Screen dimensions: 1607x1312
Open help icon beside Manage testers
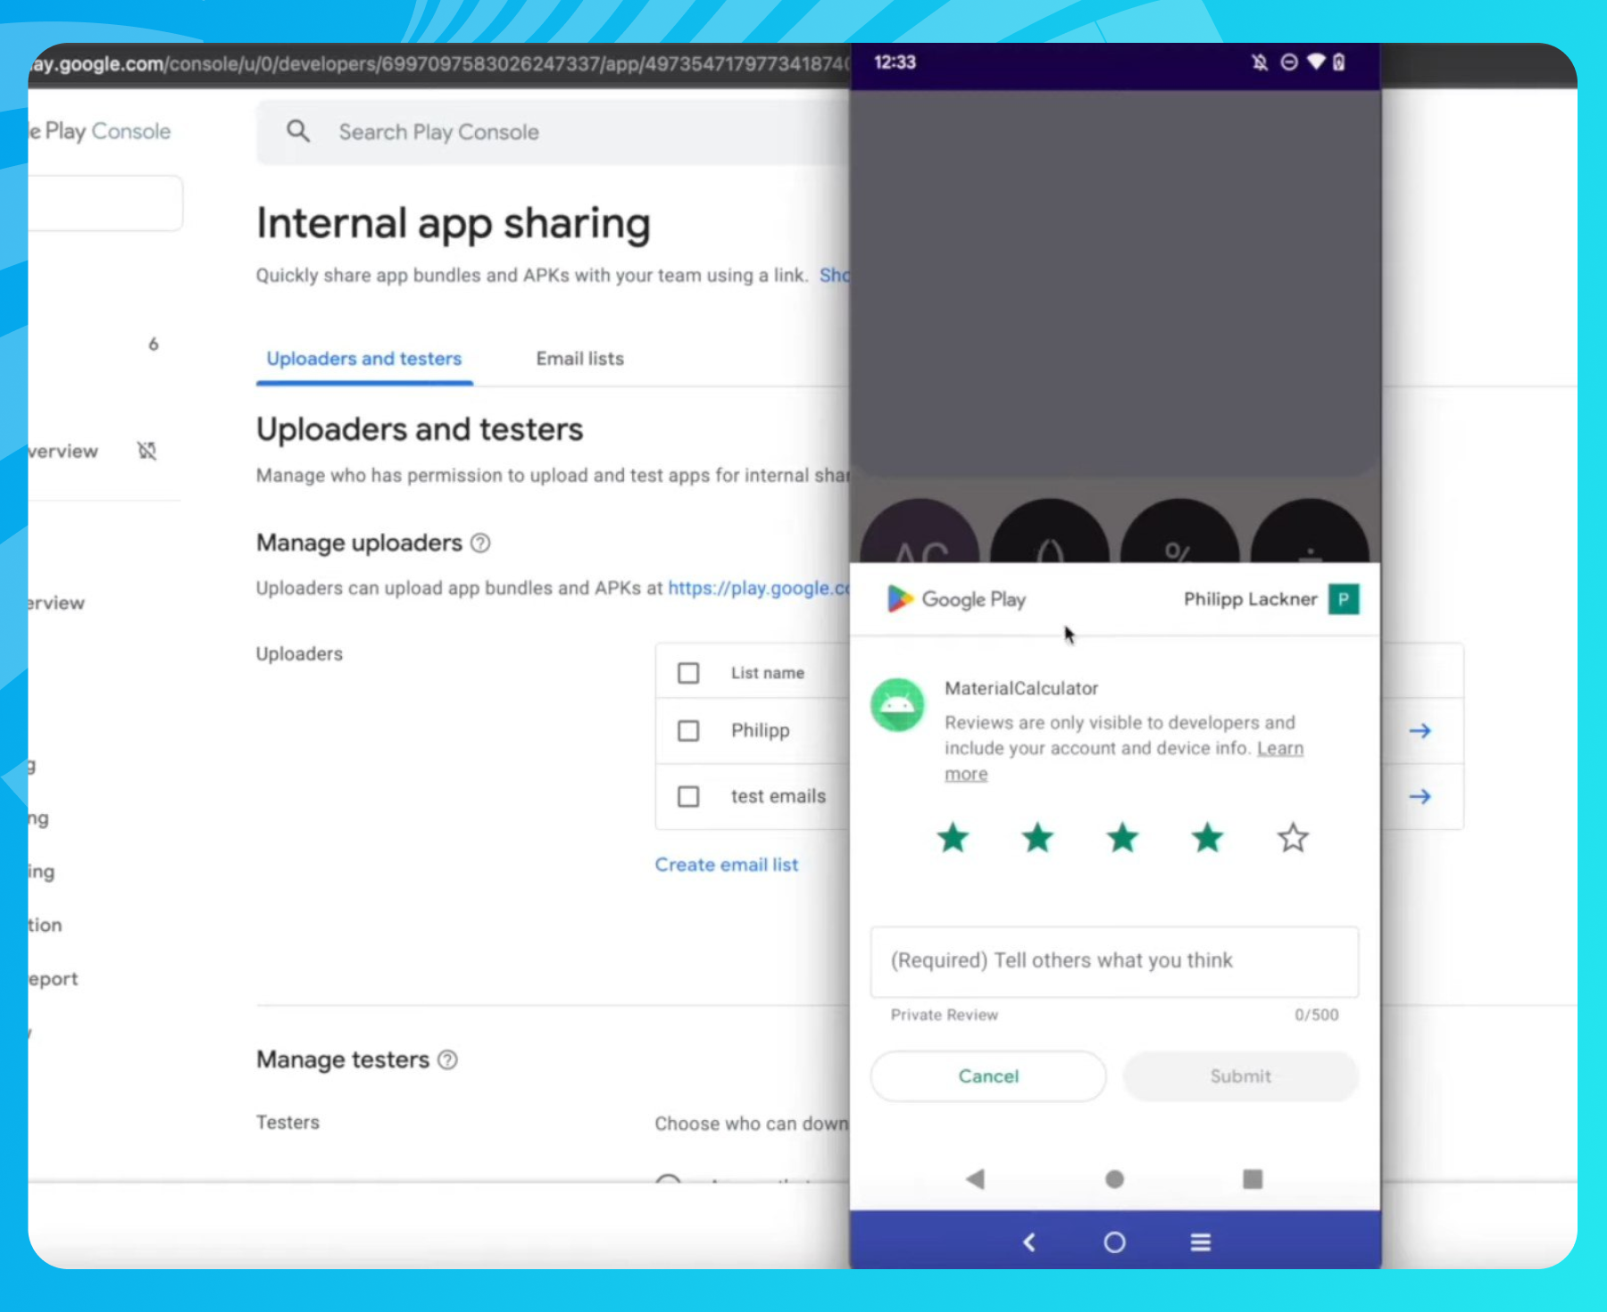tap(448, 1059)
